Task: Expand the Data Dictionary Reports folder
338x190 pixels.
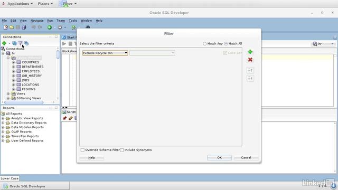Action: pyautogui.click(x=3, y=123)
